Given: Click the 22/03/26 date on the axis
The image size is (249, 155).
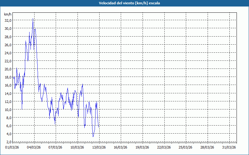Looking at the screenshot, I should point(165,147).
